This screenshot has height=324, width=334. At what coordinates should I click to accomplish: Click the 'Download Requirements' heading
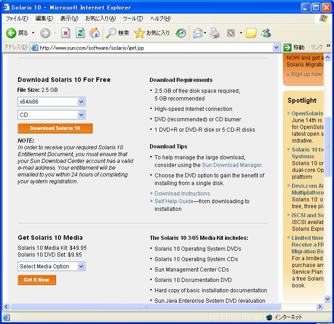[x=181, y=80]
